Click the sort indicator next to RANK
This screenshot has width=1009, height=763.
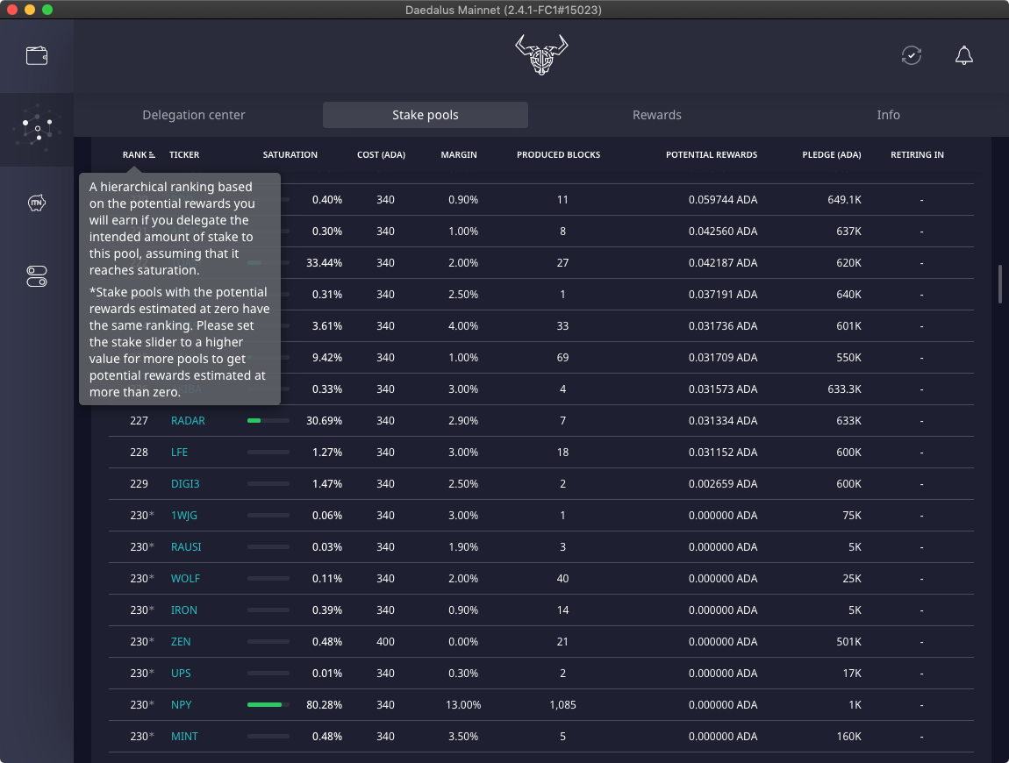tap(152, 155)
